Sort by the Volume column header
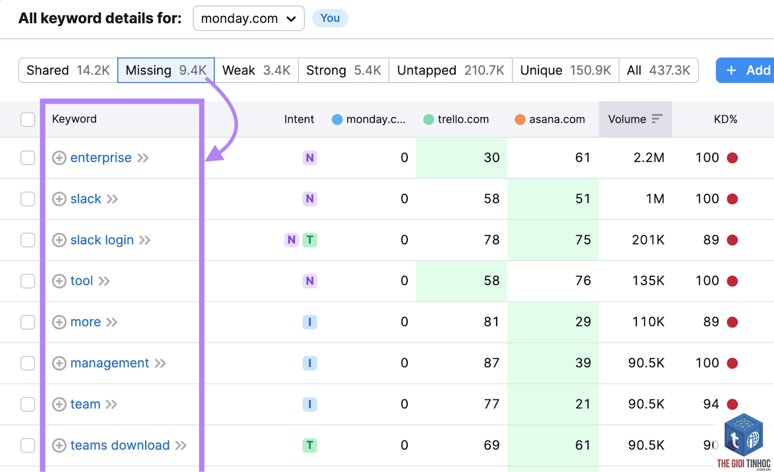Image resolution: width=774 pixels, height=472 pixels. (x=635, y=119)
